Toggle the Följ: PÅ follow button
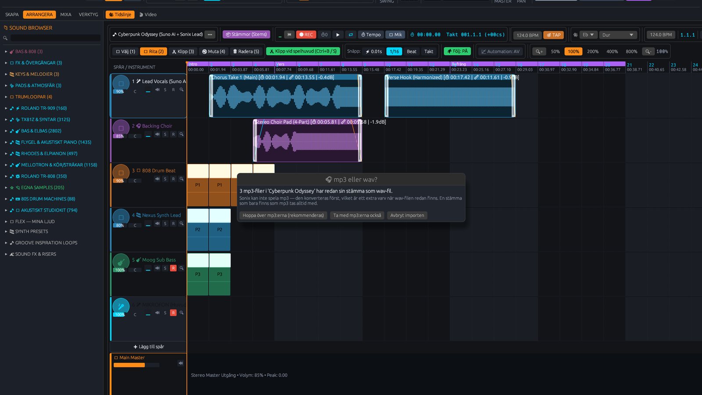Image resolution: width=702 pixels, height=395 pixels. click(457, 51)
